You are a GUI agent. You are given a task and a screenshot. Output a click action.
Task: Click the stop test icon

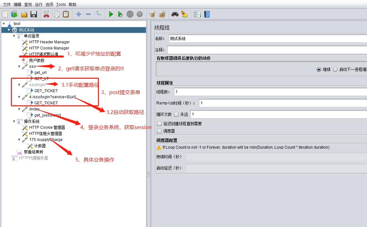point(130,14)
